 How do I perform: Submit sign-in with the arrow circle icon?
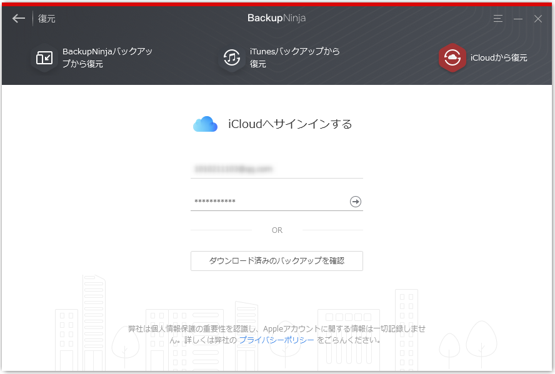[356, 202]
